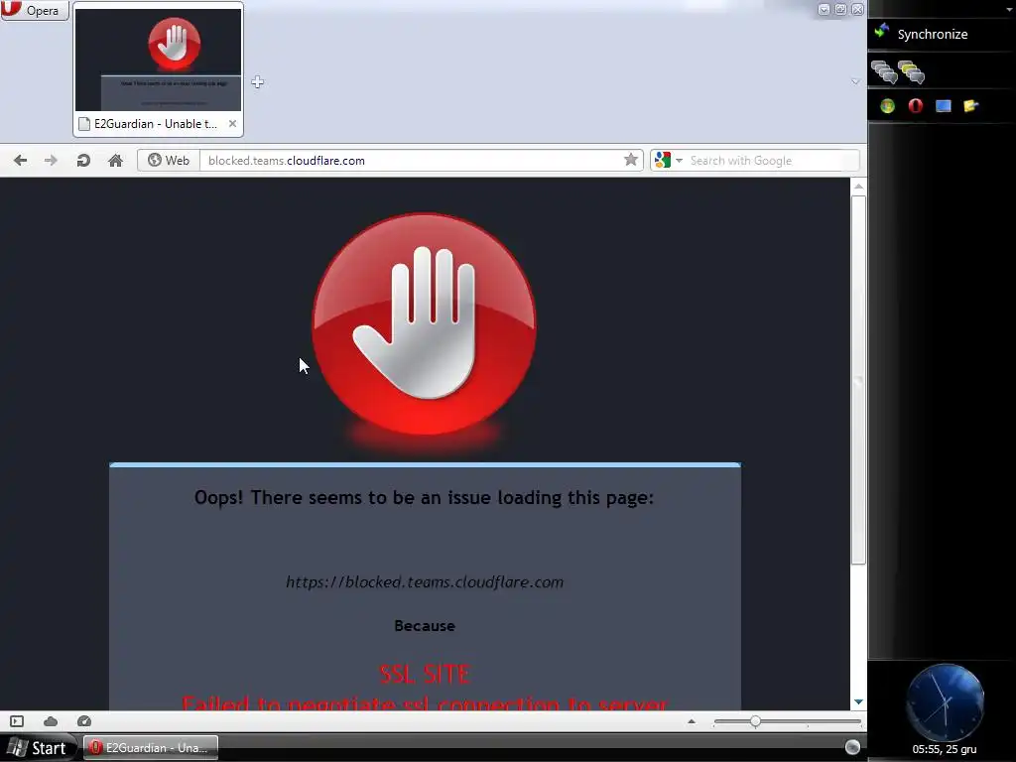Click the analog clock gadget
This screenshot has width=1016, height=762.
point(945,702)
